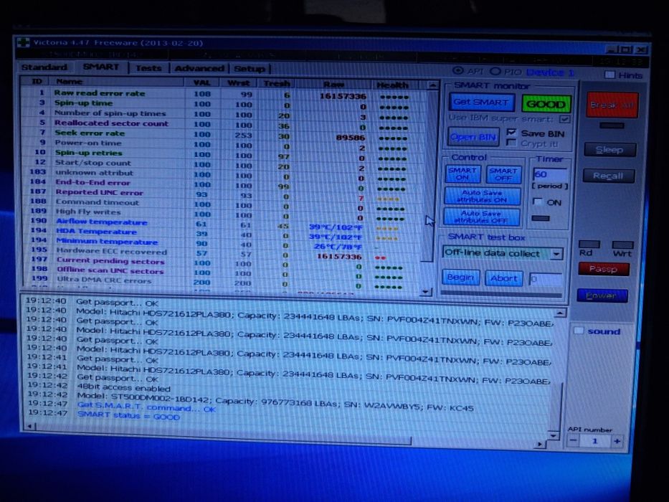Click the SMART ON button
This screenshot has height=502, width=669.
tap(462, 174)
